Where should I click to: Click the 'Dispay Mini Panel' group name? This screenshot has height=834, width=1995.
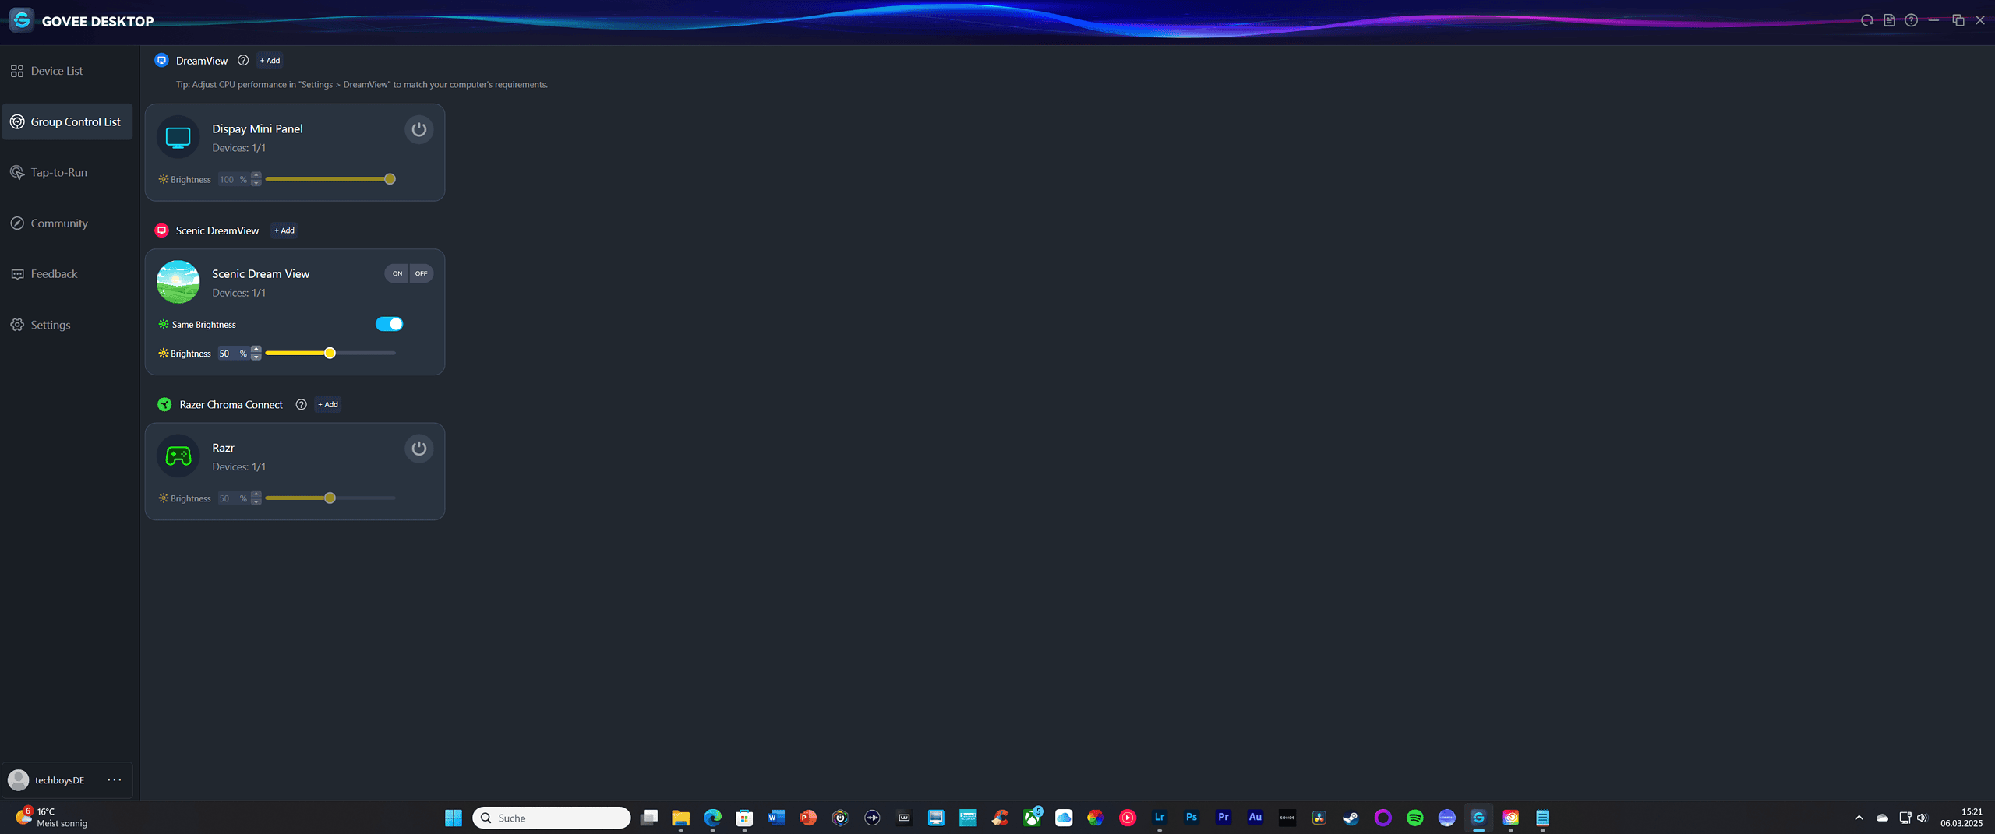(257, 128)
